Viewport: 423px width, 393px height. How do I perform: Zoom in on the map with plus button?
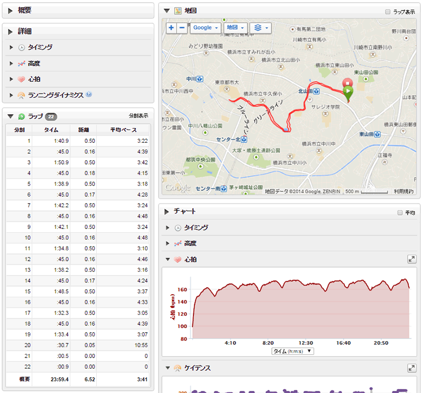pyautogui.click(x=171, y=28)
